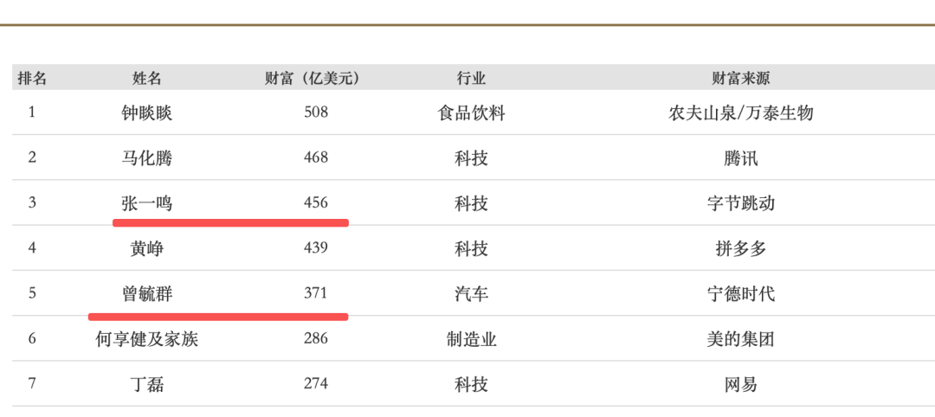This screenshot has width=935, height=417.
Task: Click the 字节跳动 source cell
Action: pyautogui.click(x=741, y=203)
